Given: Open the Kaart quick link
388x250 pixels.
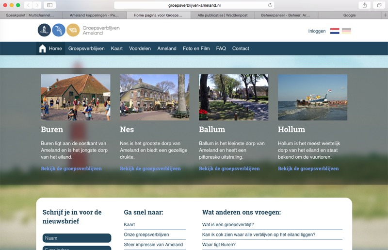Looking at the screenshot, I should click(x=129, y=224).
